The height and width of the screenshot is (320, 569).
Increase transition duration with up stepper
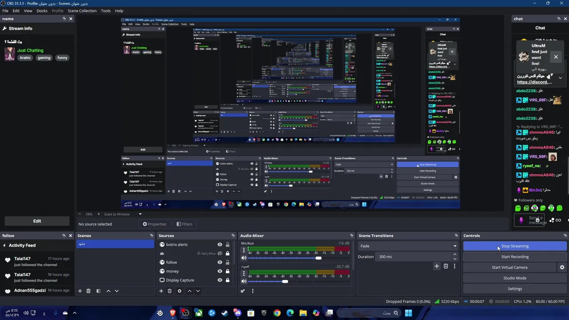tap(454, 255)
